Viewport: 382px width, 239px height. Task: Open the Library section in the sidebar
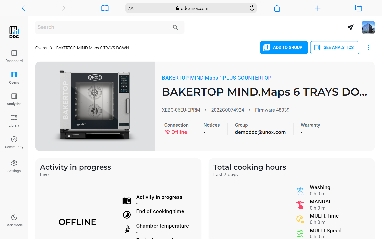pos(14,121)
